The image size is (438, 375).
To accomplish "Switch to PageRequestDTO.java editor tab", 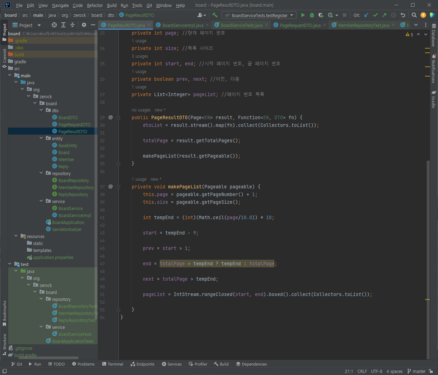I will (300, 25).
